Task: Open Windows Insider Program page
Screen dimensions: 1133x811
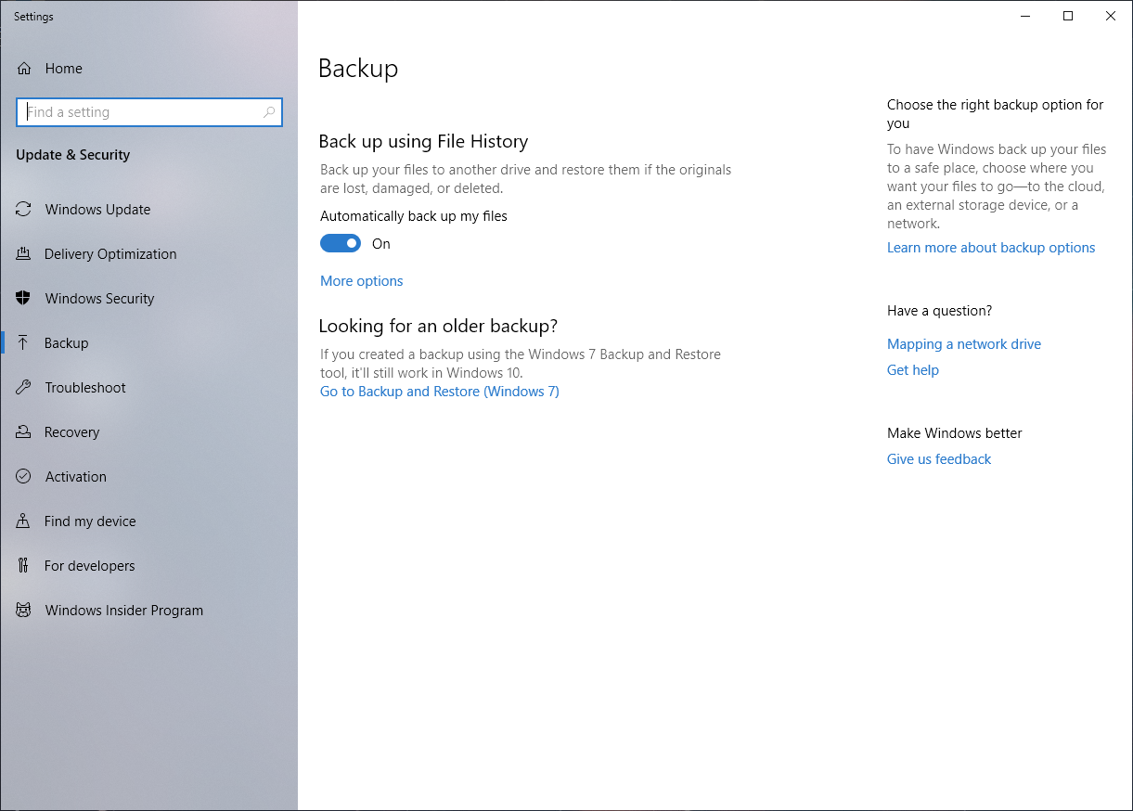Action: [x=148, y=611]
